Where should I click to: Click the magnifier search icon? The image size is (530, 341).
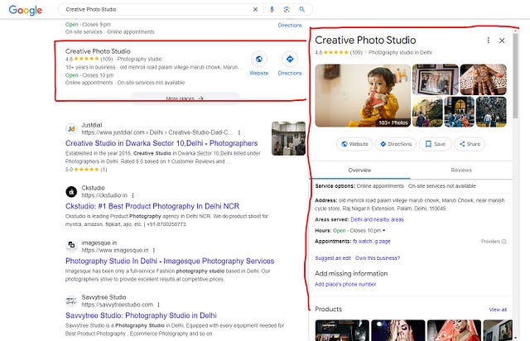(x=301, y=9)
